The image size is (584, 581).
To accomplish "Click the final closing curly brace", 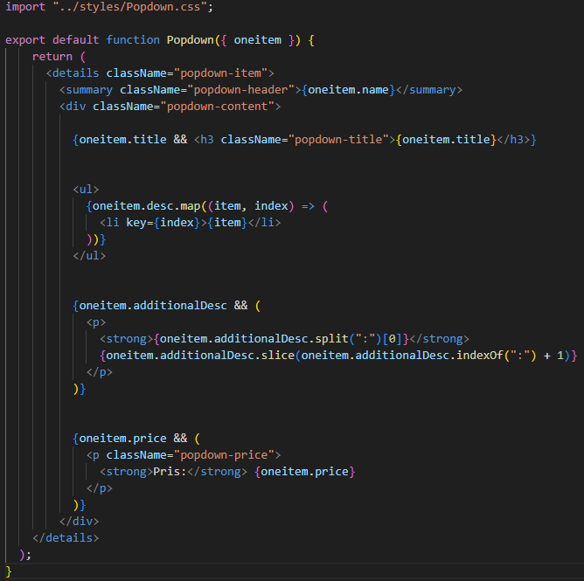I will (x=9, y=571).
